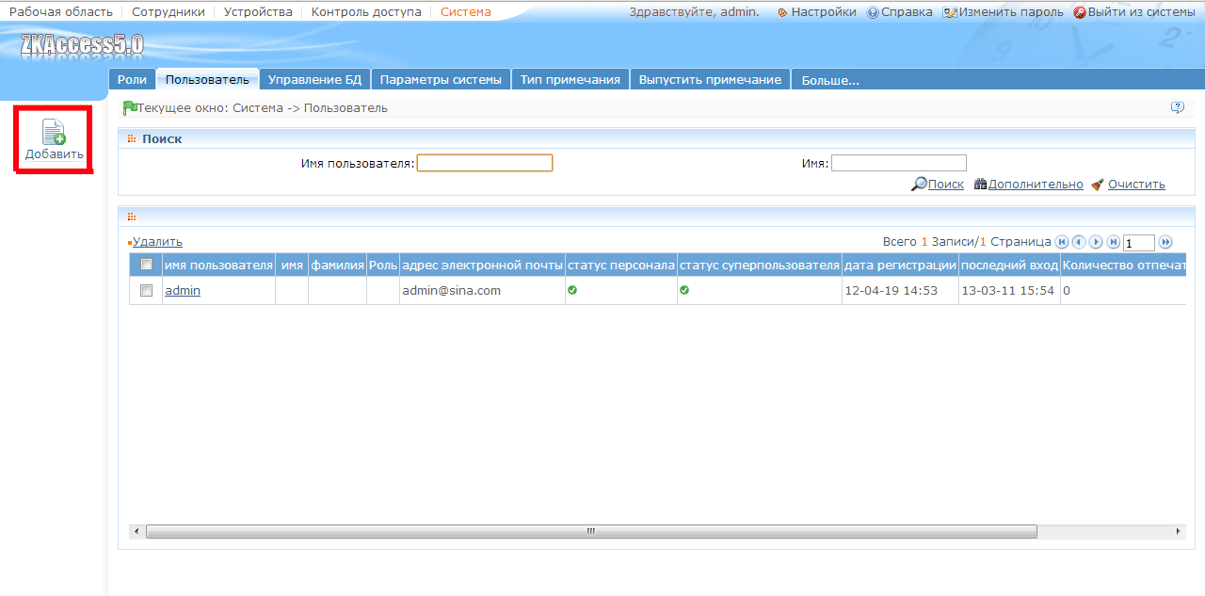Expand the Больше... tab menu

(830, 80)
